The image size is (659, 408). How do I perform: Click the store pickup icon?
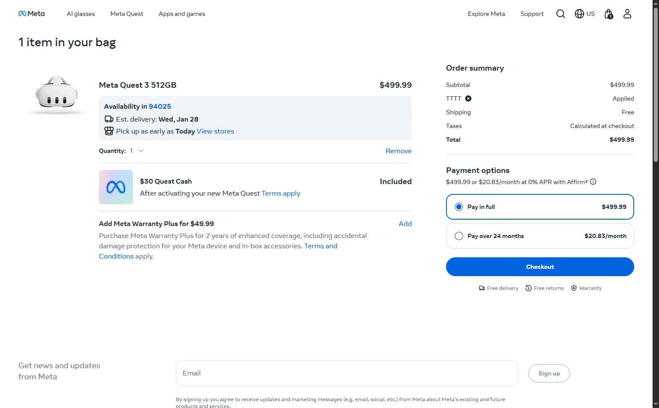[x=109, y=131]
